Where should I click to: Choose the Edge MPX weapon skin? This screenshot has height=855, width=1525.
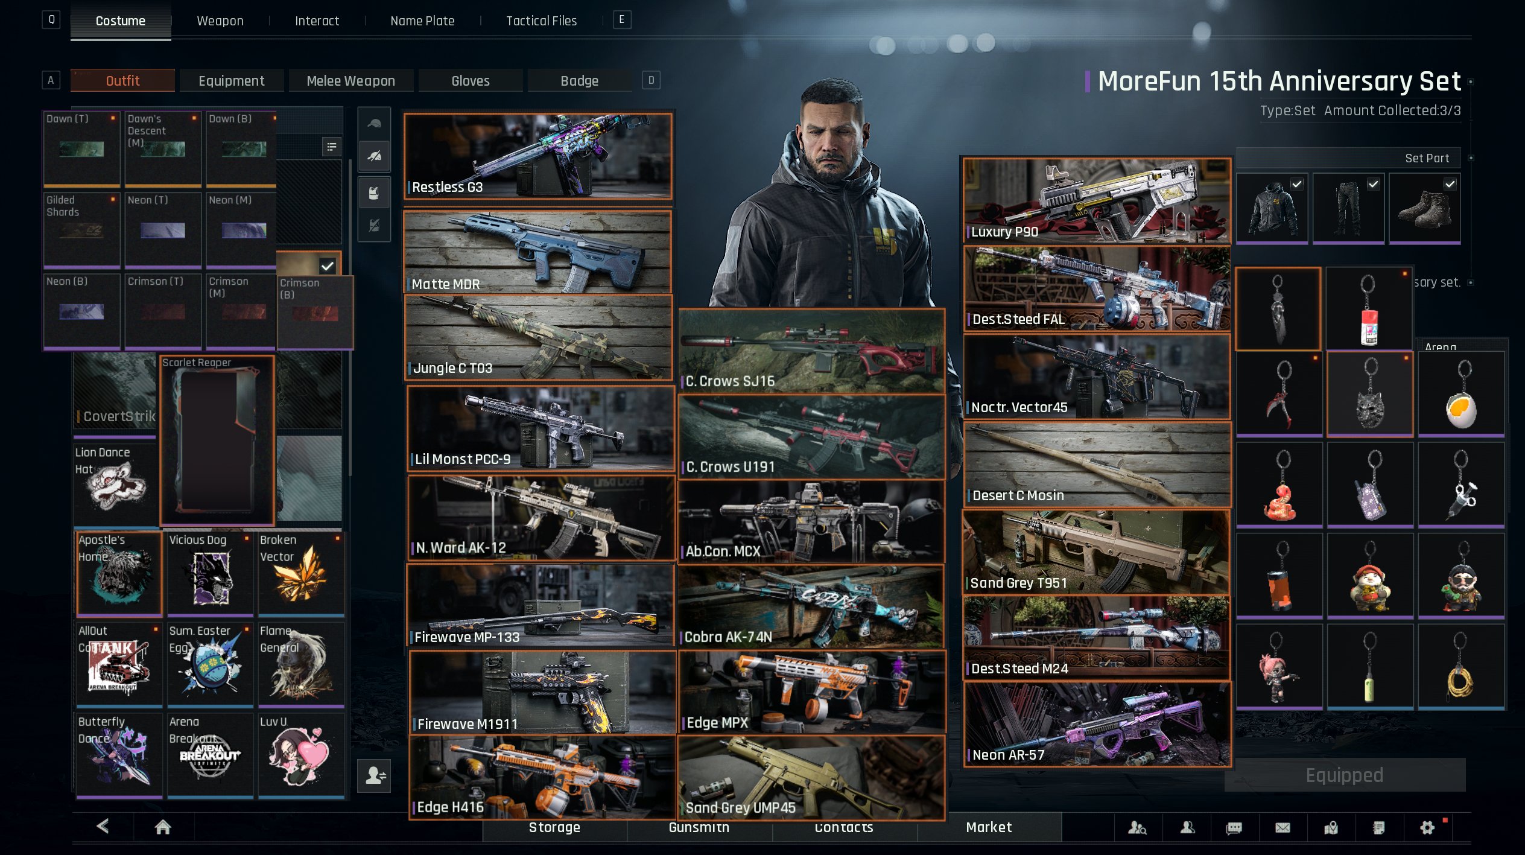click(812, 693)
